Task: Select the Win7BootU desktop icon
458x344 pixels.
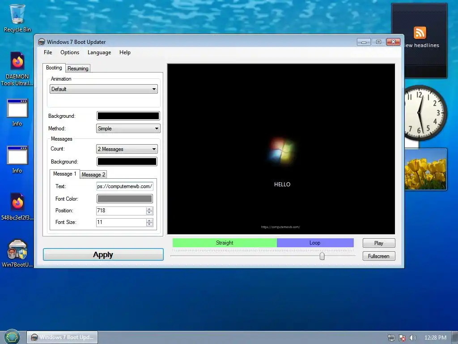Action: point(17,254)
